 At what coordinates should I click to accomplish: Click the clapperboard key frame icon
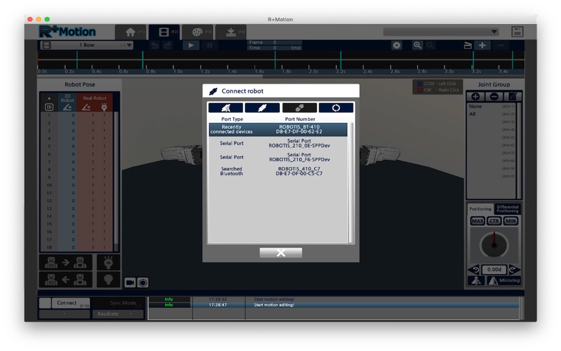(468, 45)
